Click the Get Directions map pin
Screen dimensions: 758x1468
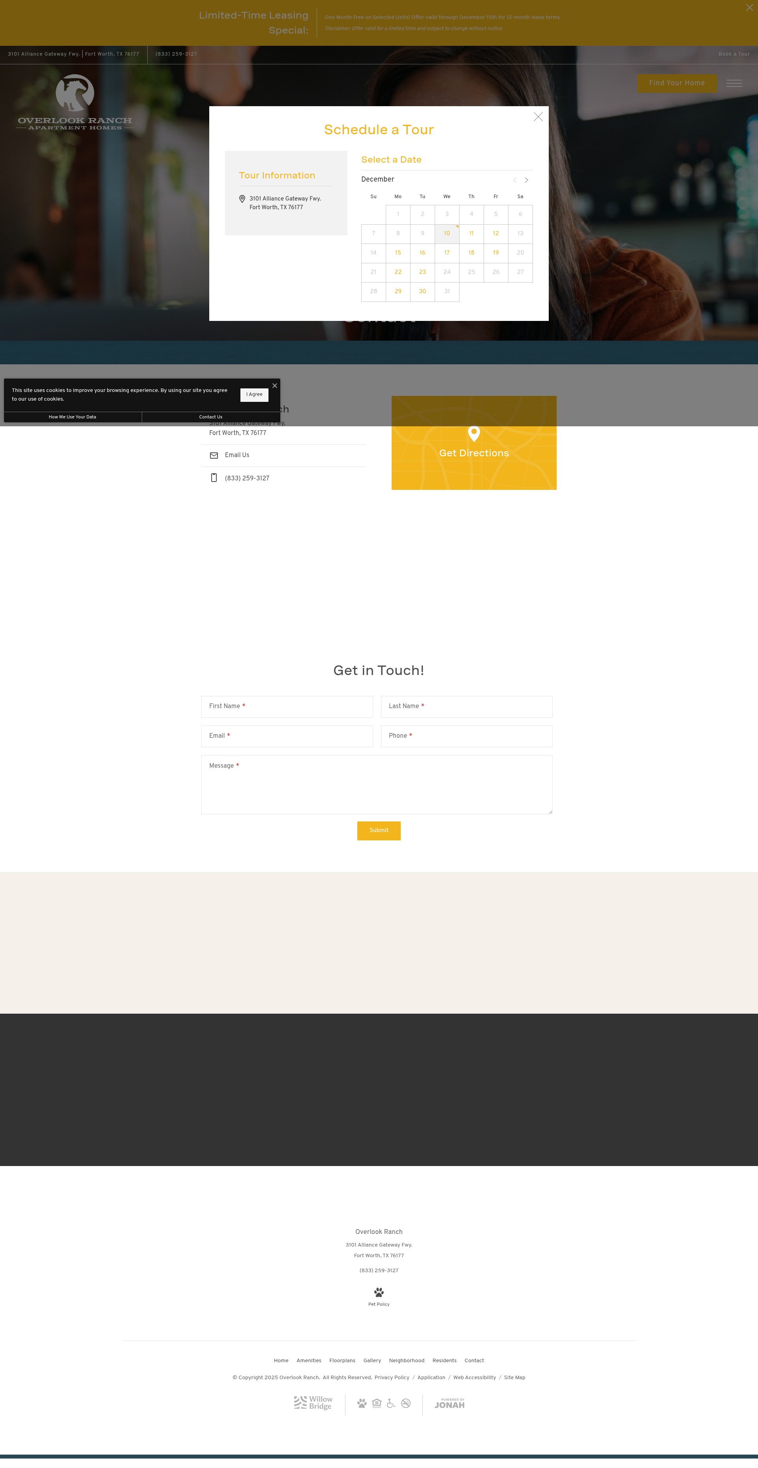click(x=474, y=433)
